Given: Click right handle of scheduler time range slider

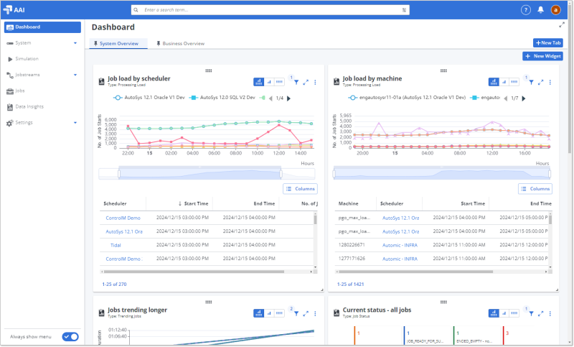Looking at the screenshot, I should [x=281, y=174].
